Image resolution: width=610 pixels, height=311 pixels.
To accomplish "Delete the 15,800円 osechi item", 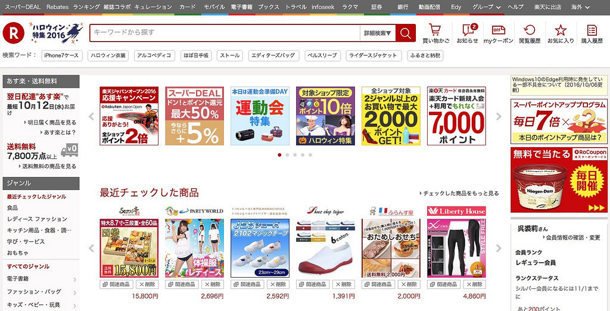I will point(148,284).
